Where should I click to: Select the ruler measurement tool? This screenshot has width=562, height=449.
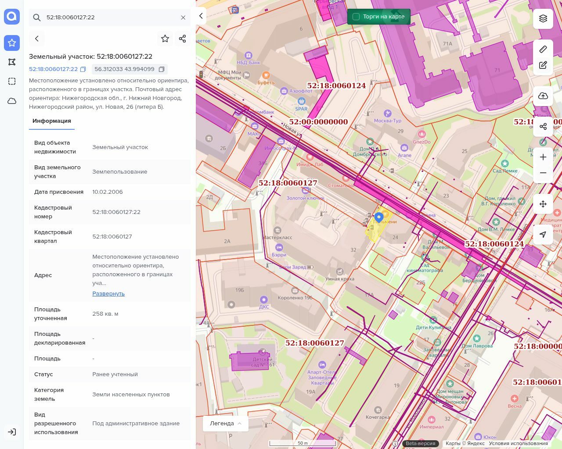tap(543, 49)
